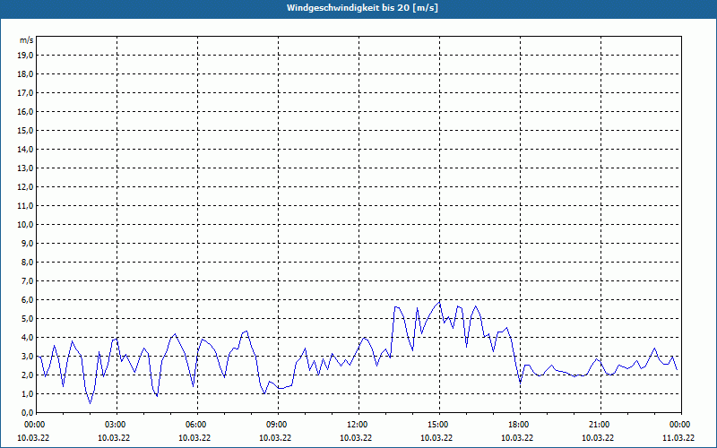Screen dimensions: 717x448
Task: Pick the '2,0' y-axis value
Action: coord(27,375)
